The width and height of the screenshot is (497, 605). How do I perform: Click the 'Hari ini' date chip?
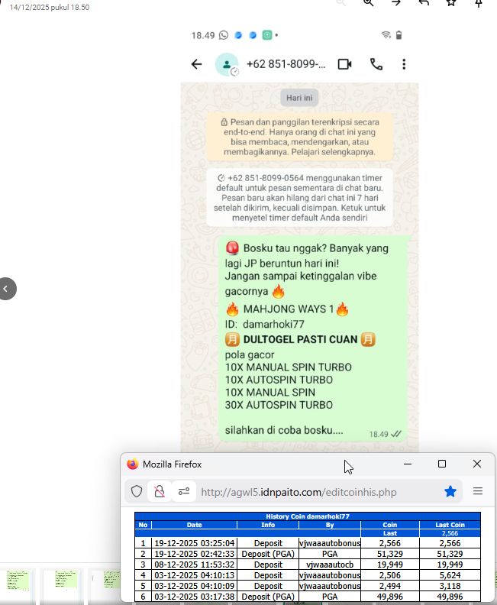click(x=299, y=98)
